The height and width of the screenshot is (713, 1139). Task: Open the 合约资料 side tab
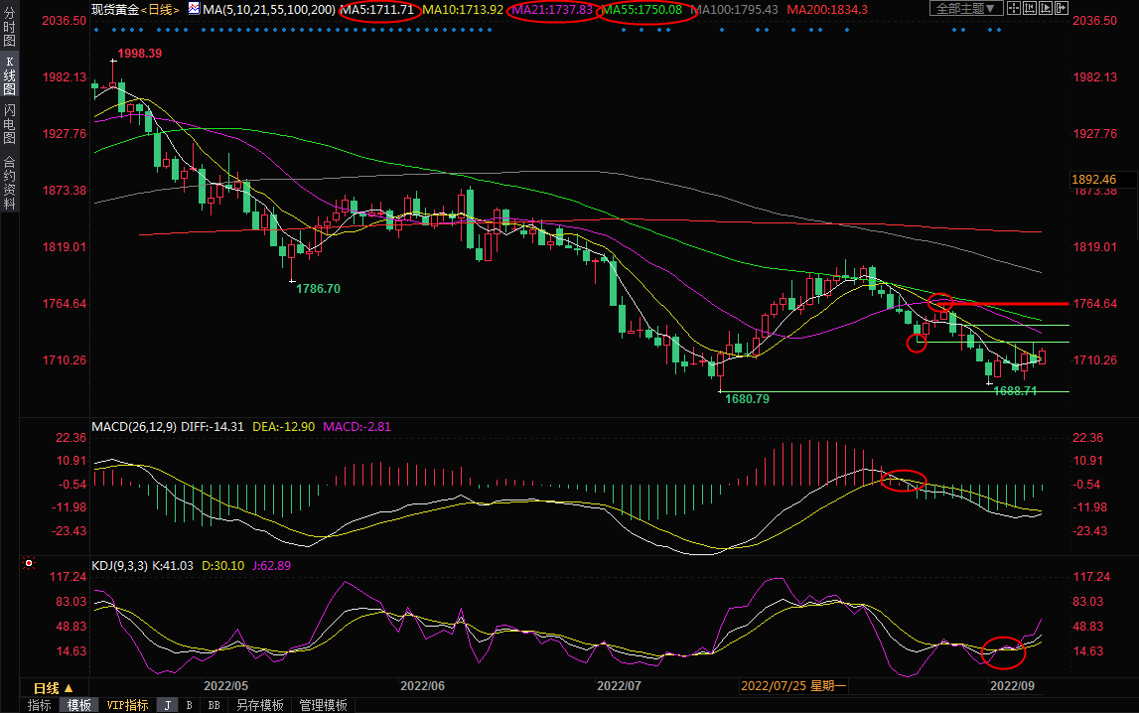(x=9, y=182)
